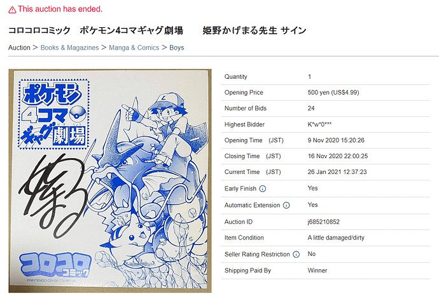Click the auction title heading text
439x306 pixels.
pyautogui.click(x=157, y=30)
